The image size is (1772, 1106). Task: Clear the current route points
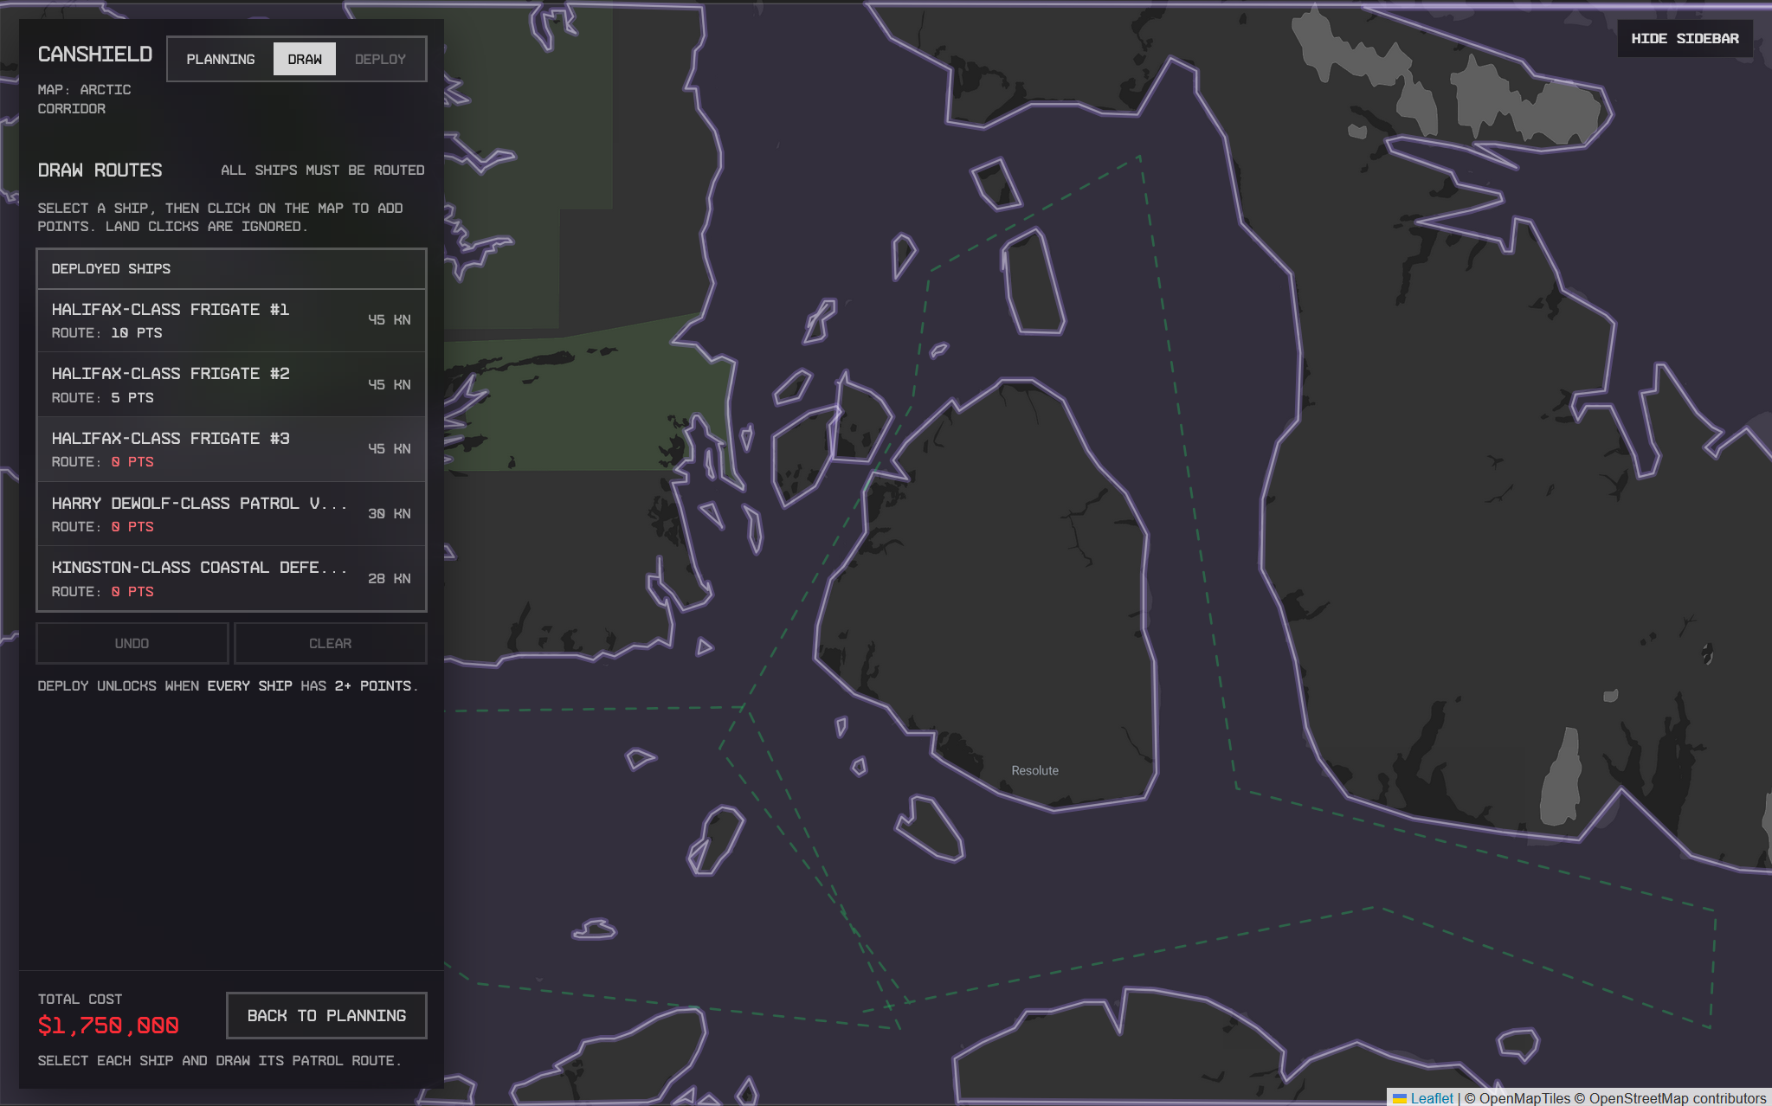330,643
